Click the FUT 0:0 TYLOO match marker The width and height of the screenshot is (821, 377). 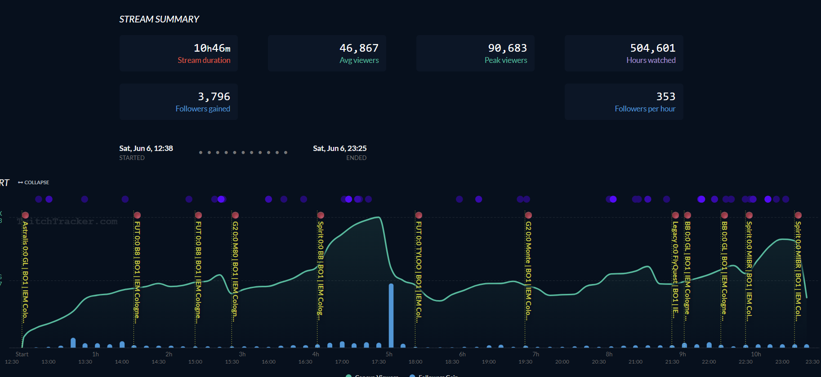[419, 215]
